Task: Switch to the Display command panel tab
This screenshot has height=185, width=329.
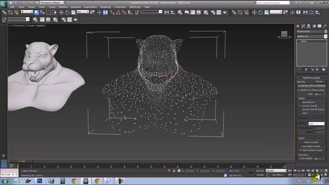Action: pos(319,26)
